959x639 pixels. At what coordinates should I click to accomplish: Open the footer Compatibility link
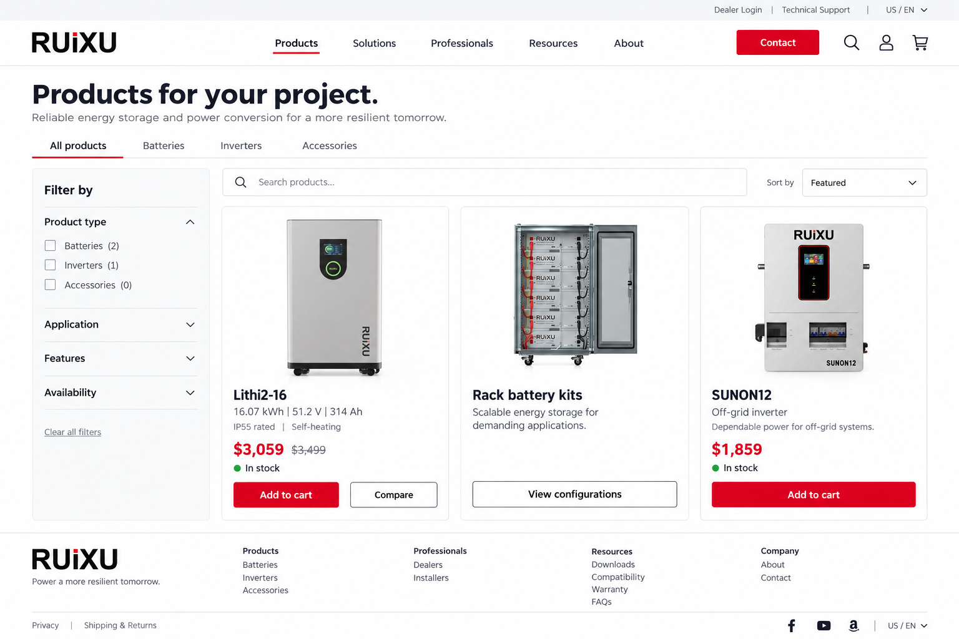coord(618,577)
